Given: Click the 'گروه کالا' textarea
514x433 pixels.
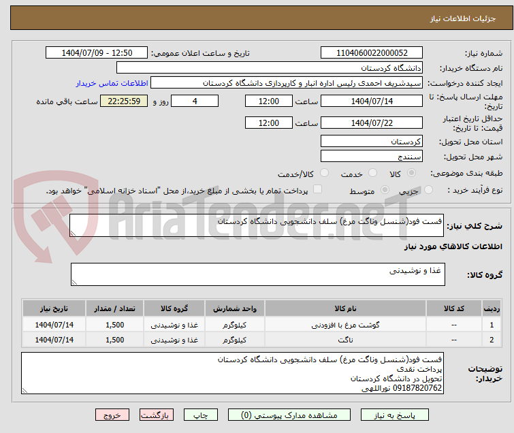Looking at the screenshot, I should click(x=257, y=274).
